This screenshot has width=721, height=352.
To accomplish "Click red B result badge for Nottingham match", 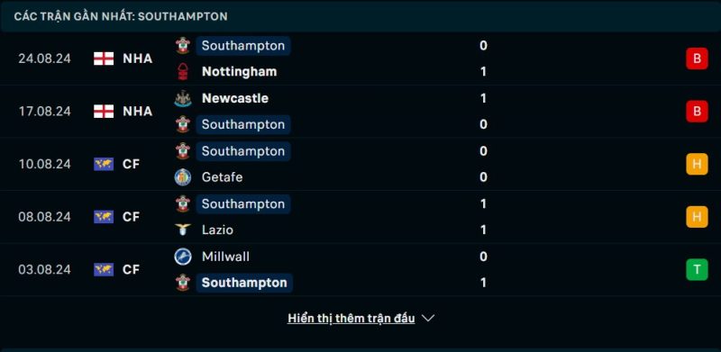I will 697,59.
